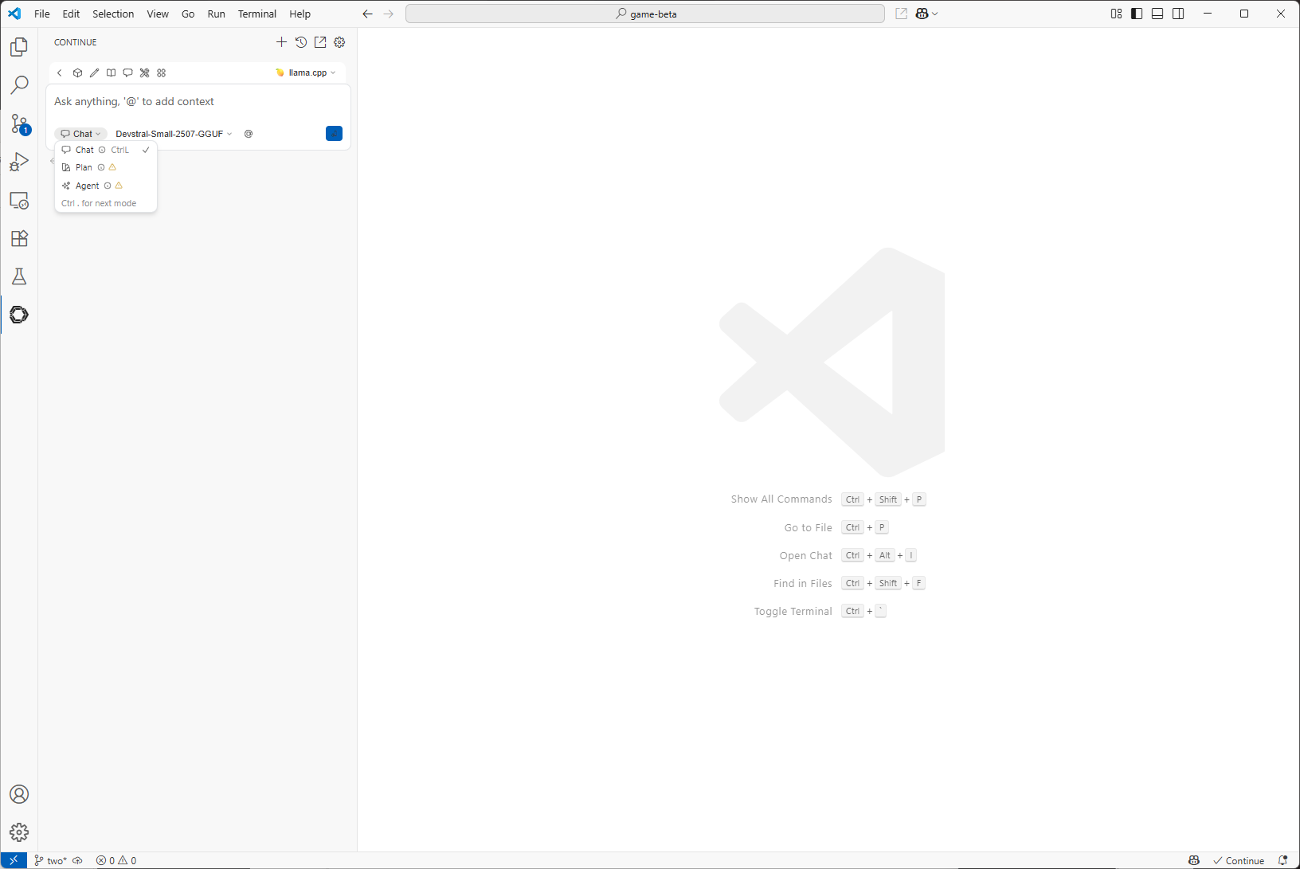Click the @ add context icon

(x=249, y=134)
